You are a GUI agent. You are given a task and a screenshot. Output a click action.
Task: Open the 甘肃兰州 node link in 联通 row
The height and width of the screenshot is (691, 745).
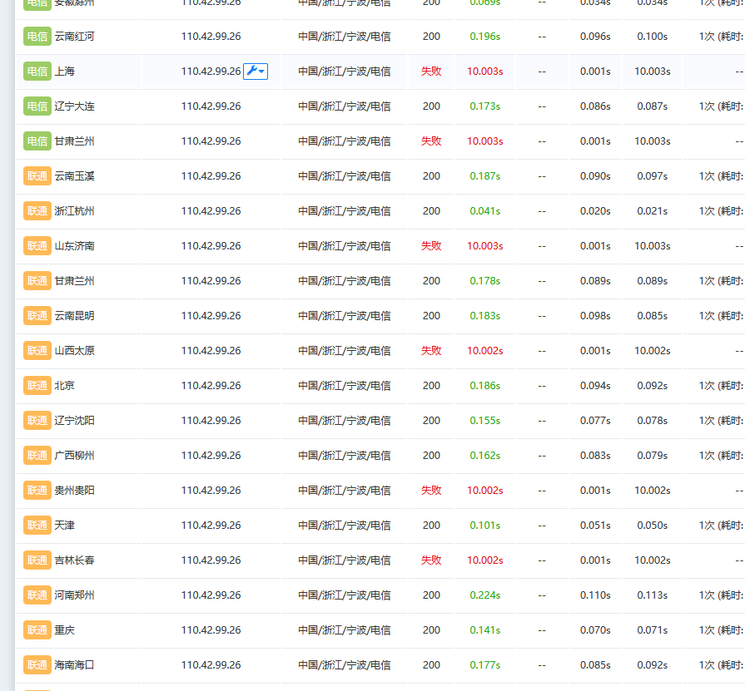pos(74,281)
